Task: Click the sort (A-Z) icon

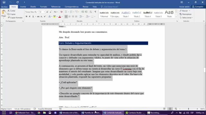Action: (x=91, y=12)
